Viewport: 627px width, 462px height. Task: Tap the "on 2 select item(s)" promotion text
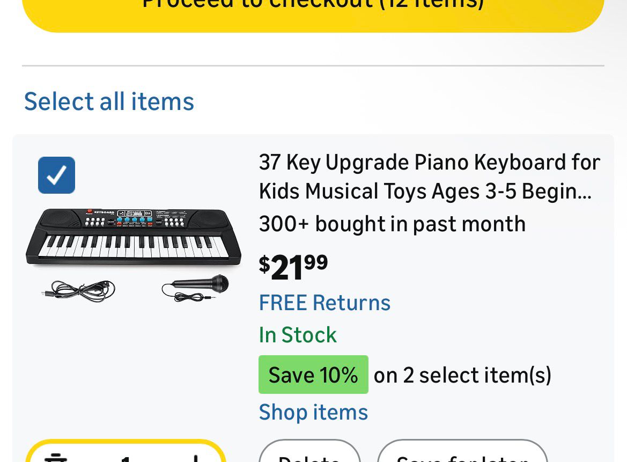tap(462, 375)
